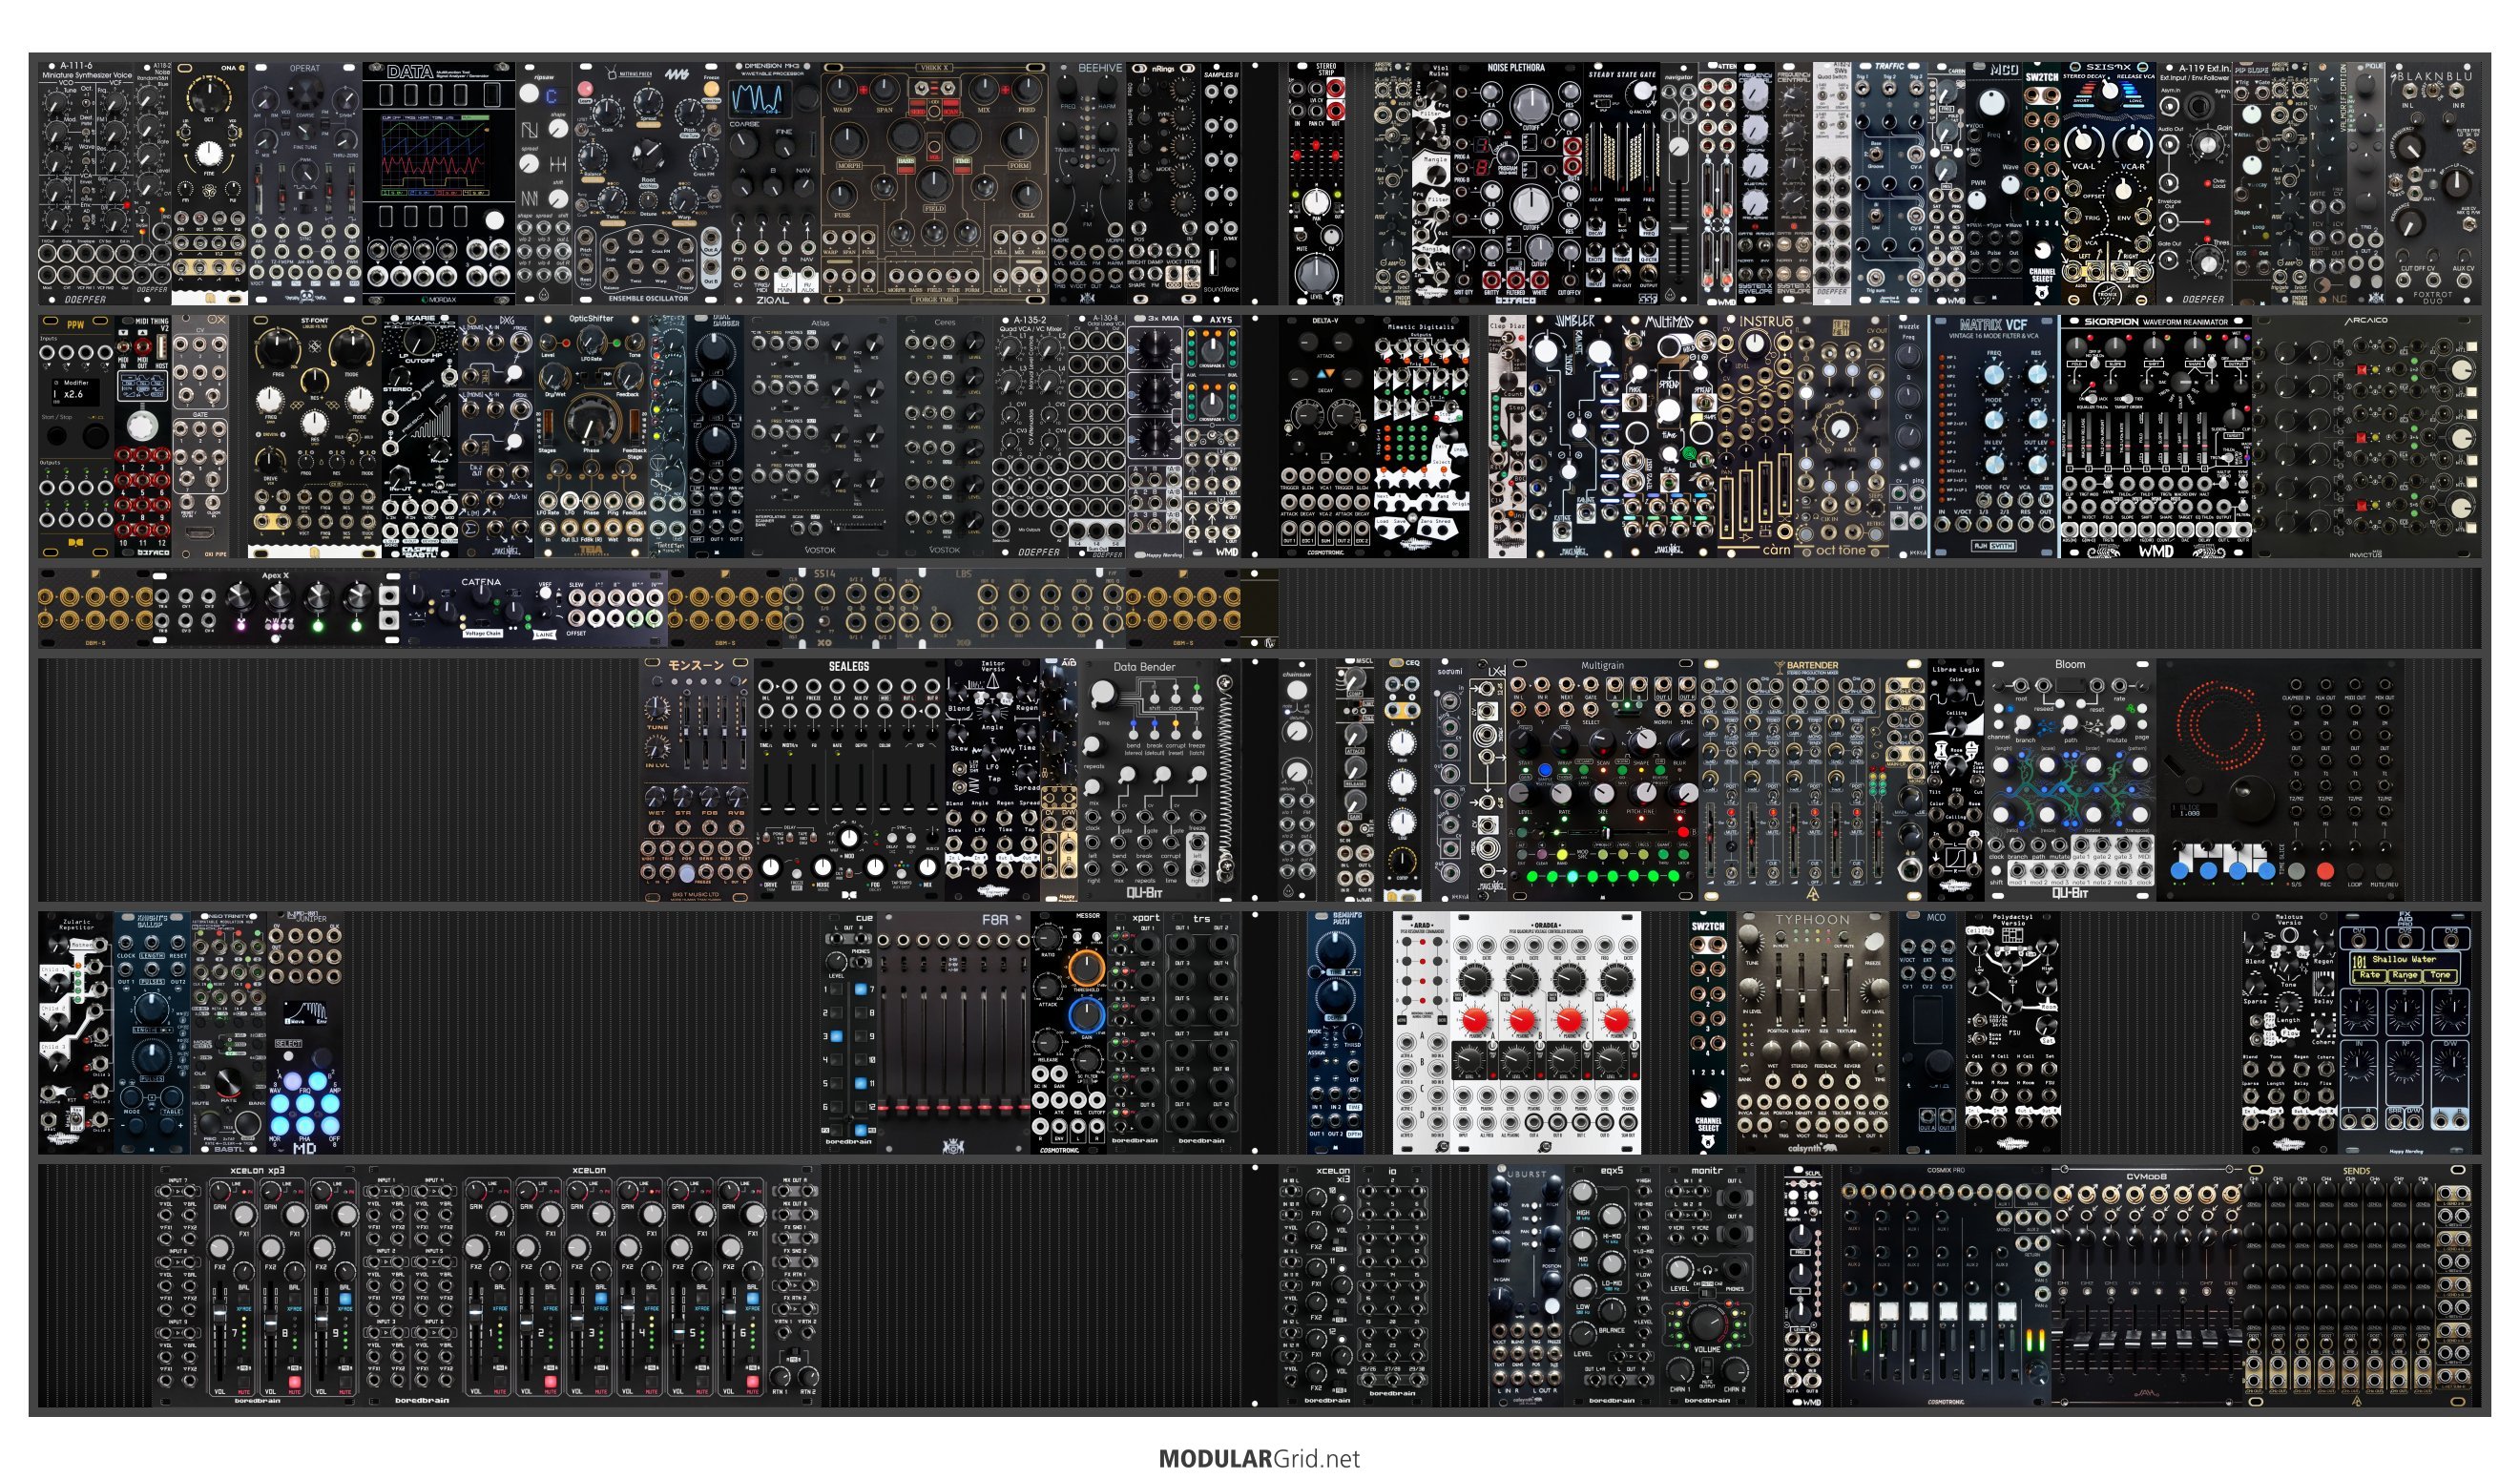Click the OpticShifter module
Screen dimensions: 2520x1479
(592, 436)
